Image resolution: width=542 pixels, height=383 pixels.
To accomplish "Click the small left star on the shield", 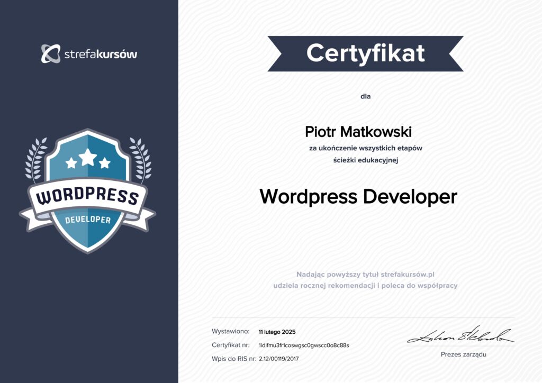I will (71, 163).
